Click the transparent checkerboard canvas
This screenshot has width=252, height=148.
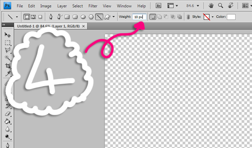pyautogui.click(x=178, y=91)
